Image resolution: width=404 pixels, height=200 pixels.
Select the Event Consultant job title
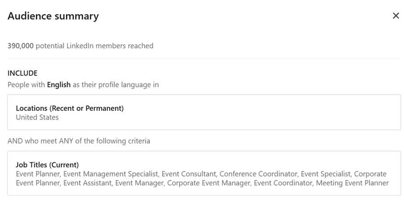pyautogui.click(x=188, y=174)
